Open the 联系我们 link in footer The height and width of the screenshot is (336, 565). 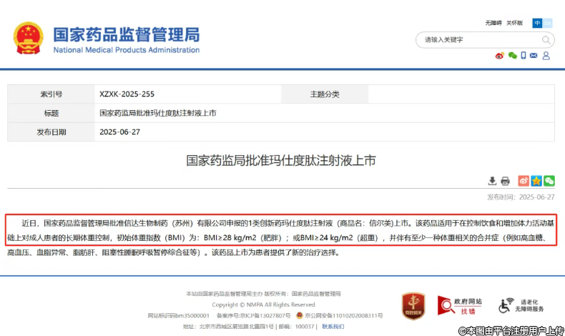332,326
